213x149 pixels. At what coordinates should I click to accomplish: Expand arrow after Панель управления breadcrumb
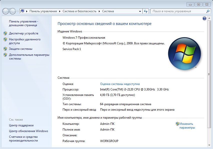(x=60, y=11)
